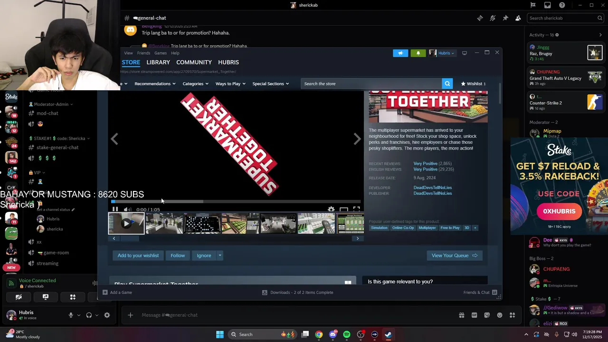608x342 pixels.
Task: Open Steam COMMUNITY tab
Action: (x=194, y=62)
